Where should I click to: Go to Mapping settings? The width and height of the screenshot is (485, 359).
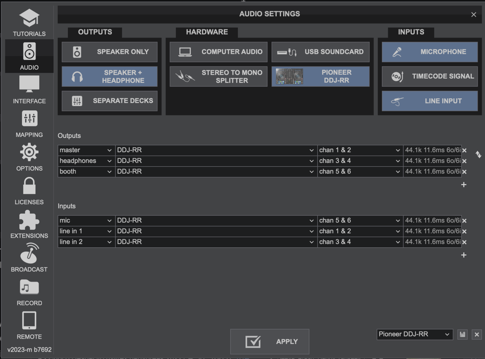(29, 124)
